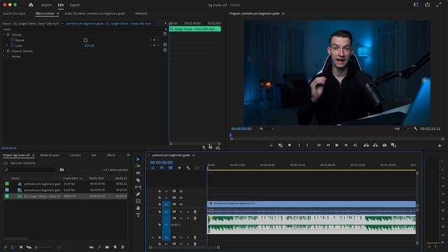
Task: Hide track V2 with eye icon
Action: [181, 197]
